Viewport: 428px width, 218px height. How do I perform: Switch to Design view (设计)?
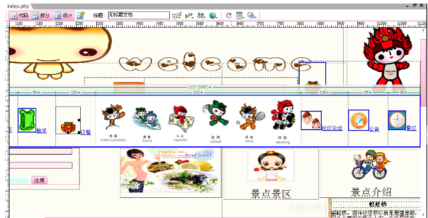64,16
